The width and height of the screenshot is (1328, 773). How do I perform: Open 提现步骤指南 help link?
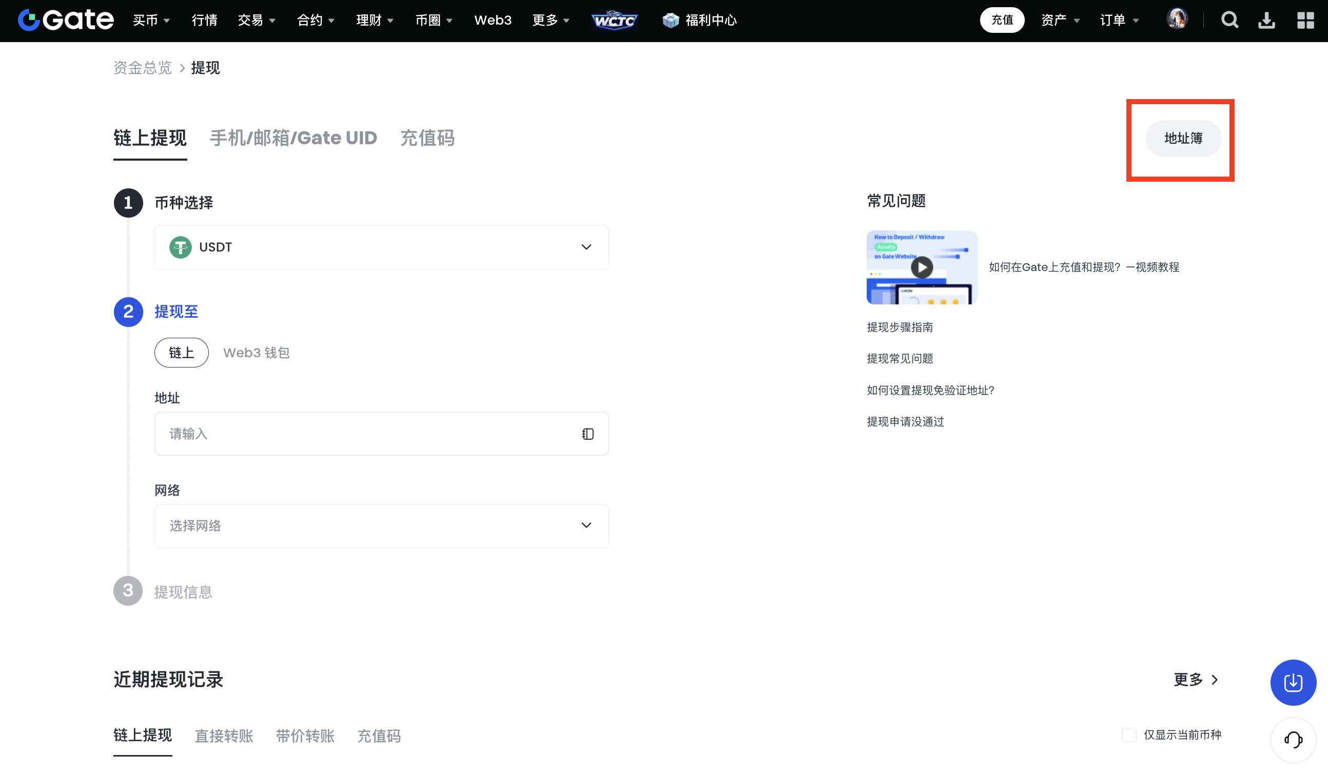(x=900, y=327)
